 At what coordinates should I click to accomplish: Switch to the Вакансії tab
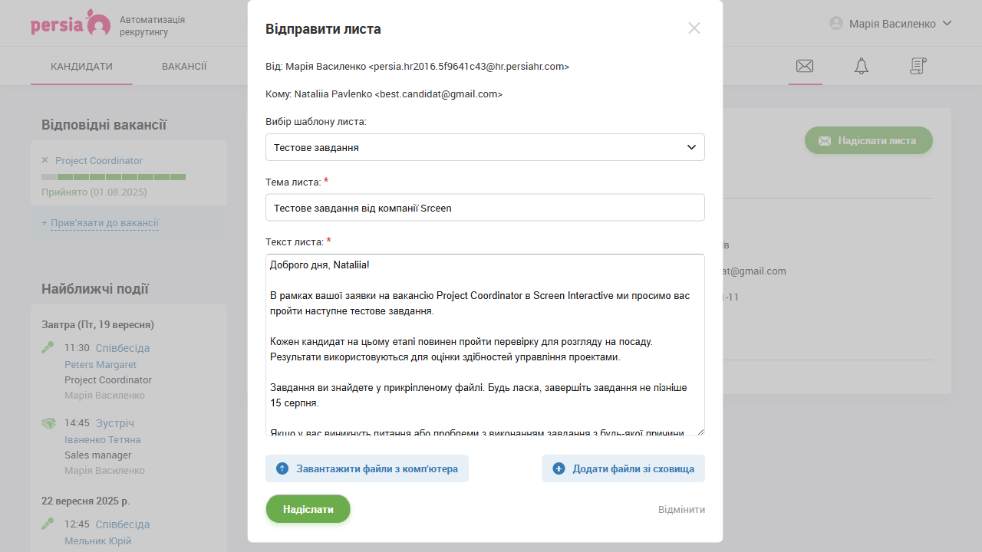pyautogui.click(x=184, y=67)
